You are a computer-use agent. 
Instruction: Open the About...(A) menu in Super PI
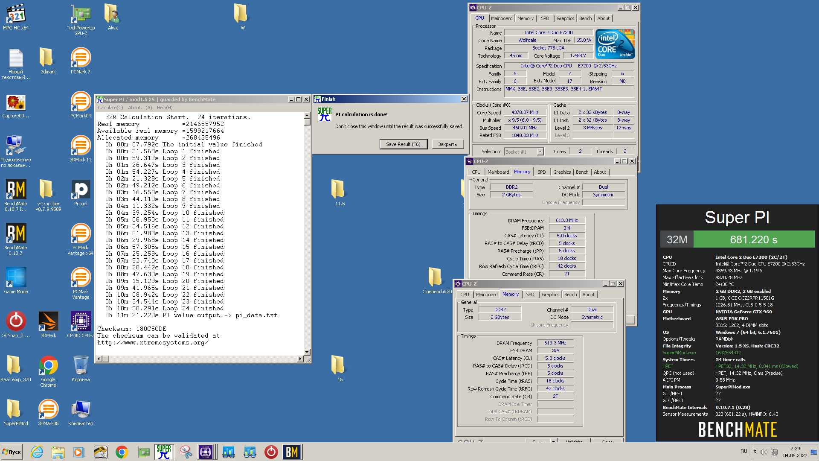[x=140, y=108]
